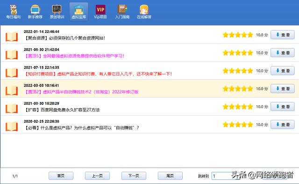Go to 首页 first page

pos(61,176)
